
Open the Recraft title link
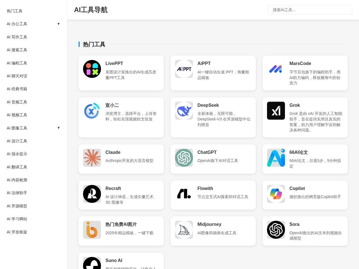(113, 189)
